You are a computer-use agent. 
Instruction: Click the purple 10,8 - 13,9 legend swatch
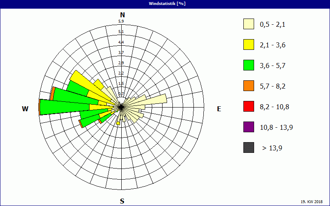point(249,127)
